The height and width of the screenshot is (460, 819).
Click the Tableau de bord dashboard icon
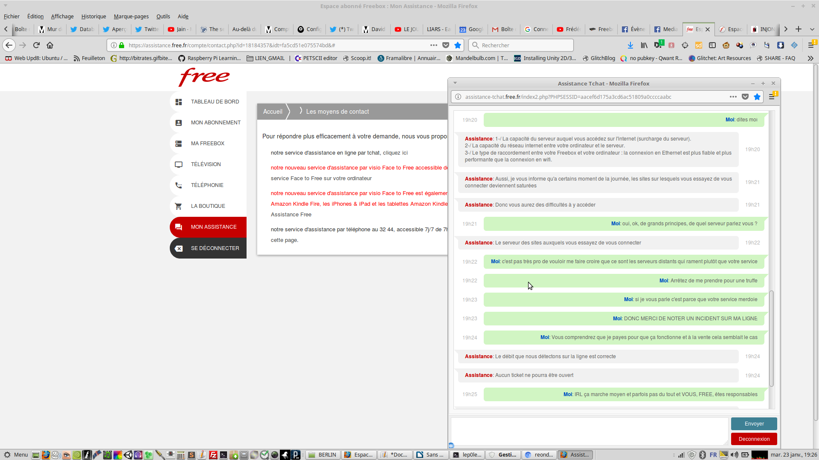click(x=179, y=102)
